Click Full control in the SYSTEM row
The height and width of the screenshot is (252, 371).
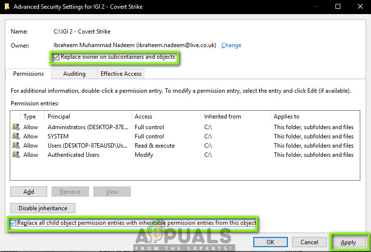tap(149, 136)
